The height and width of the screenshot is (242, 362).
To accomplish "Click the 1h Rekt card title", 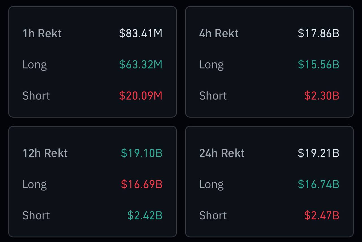I will point(42,33).
